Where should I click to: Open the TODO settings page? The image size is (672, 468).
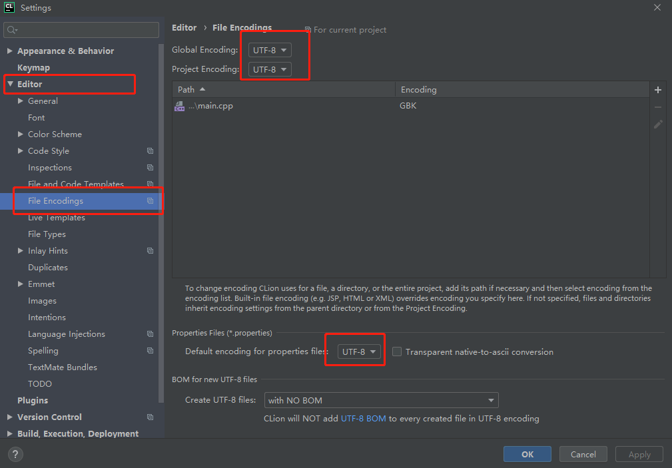(x=40, y=384)
